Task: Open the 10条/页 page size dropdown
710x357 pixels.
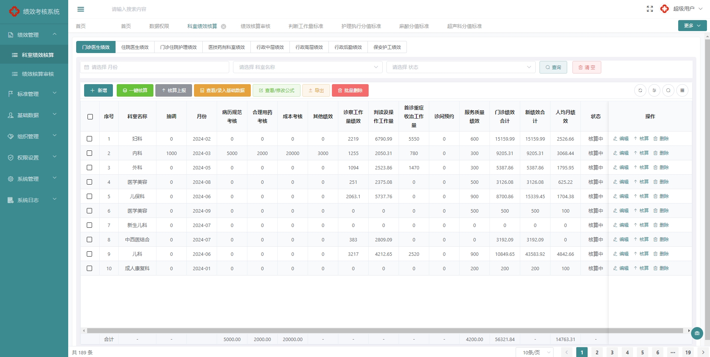Action: pyautogui.click(x=535, y=352)
